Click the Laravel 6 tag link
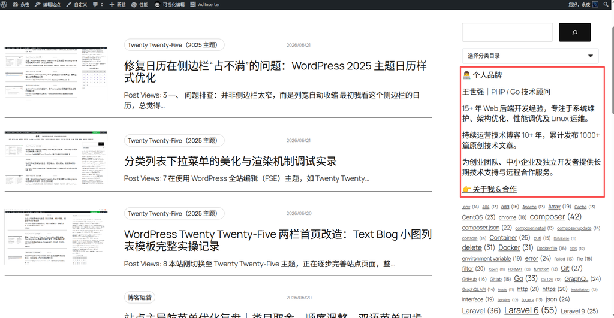Viewport: 614px width, 318px height. click(x=521, y=310)
